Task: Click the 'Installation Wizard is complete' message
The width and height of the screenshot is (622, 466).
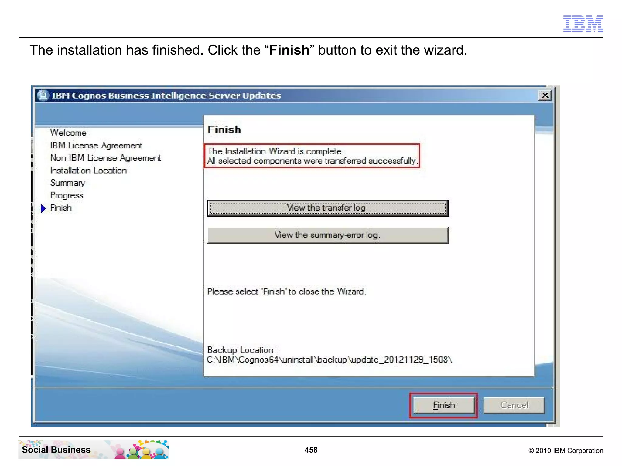Action: (x=275, y=151)
